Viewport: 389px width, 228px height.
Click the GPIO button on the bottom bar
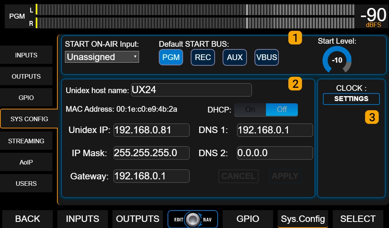pos(248,219)
